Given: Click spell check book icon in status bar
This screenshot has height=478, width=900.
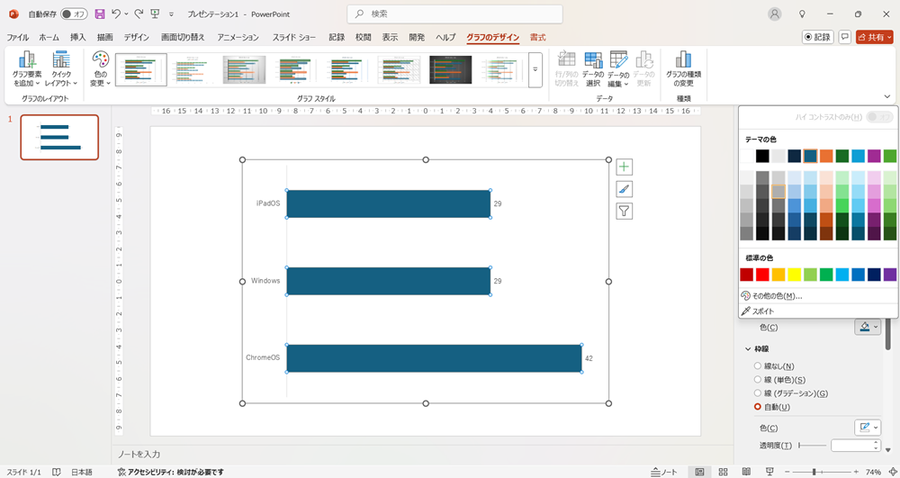Looking at the screenshot, I should (x=56, y=472).
